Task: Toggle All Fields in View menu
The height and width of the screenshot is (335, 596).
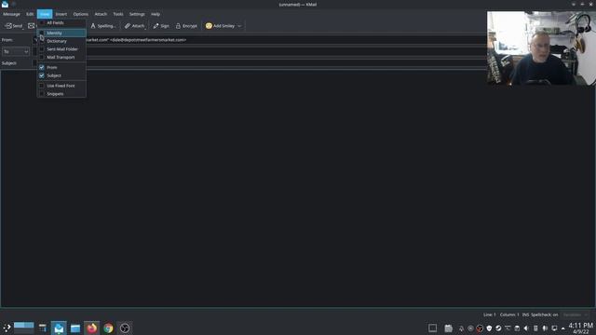Action: tap(61, 22)
